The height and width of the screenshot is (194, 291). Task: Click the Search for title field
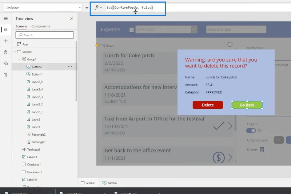pos(236,30)
